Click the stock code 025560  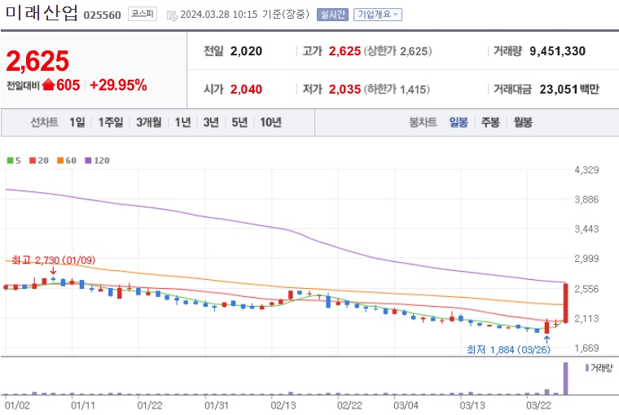point(103,15)
